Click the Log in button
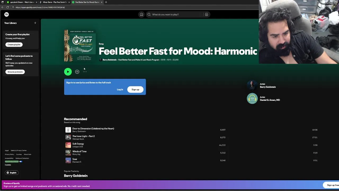 pyautogui.click(x=120, y=90)
